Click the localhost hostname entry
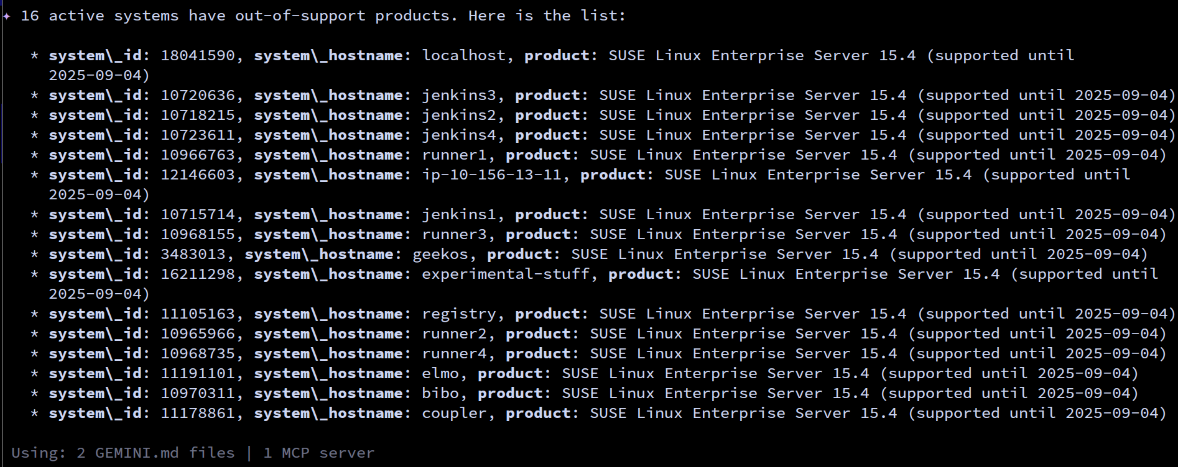This screenshot has width=1178, height=467. pyautogui.click(x=463, y=55)
